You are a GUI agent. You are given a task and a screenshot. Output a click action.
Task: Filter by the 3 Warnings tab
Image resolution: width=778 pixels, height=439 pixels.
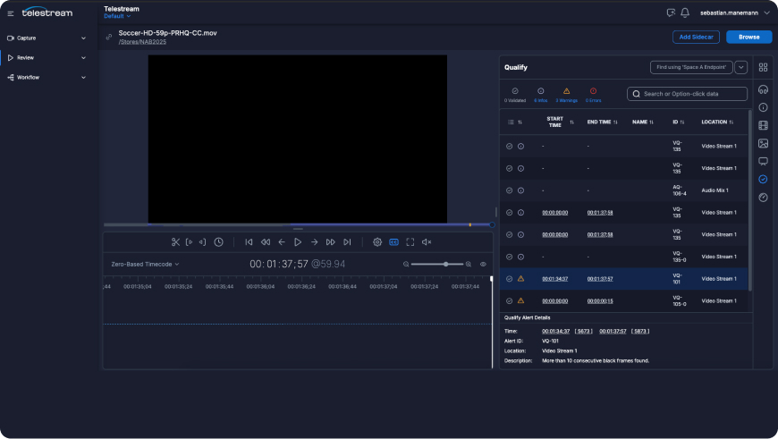point(566,95)
